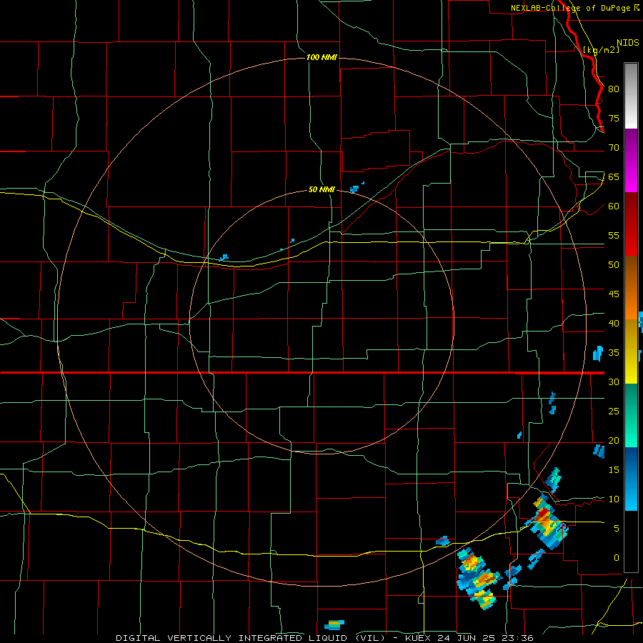This screenshot has width=643, height=643.
Task: Click the 25 value on the VIL scale
Action: [614, 412]
